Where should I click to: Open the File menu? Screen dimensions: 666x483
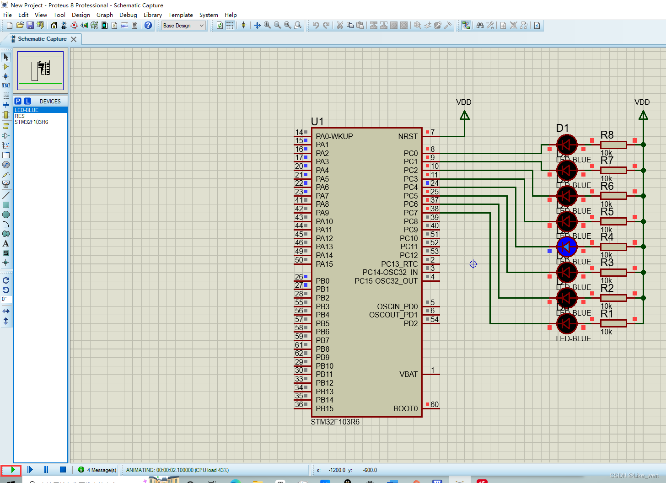click(x=8, y=15)
